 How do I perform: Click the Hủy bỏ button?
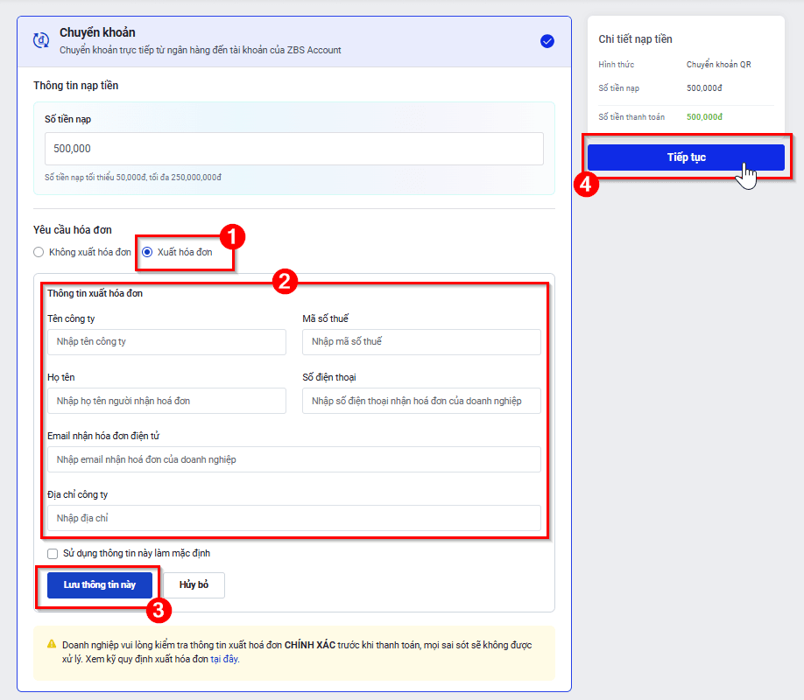(x=194, y=584)
